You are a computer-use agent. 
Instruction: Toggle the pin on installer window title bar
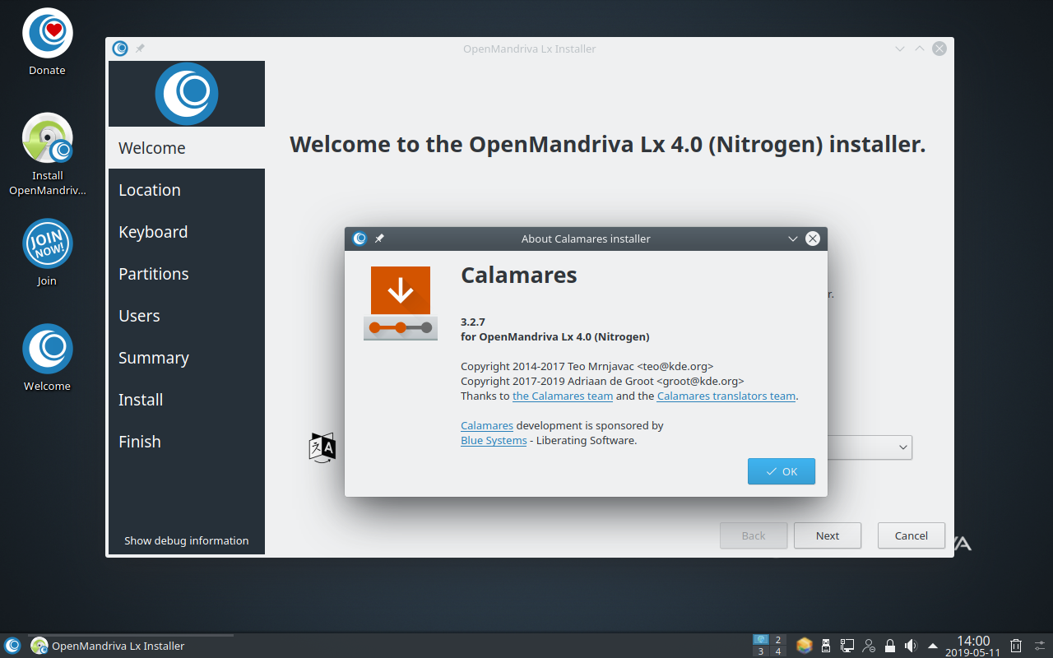pyautogui.click(x=140, y=49)
